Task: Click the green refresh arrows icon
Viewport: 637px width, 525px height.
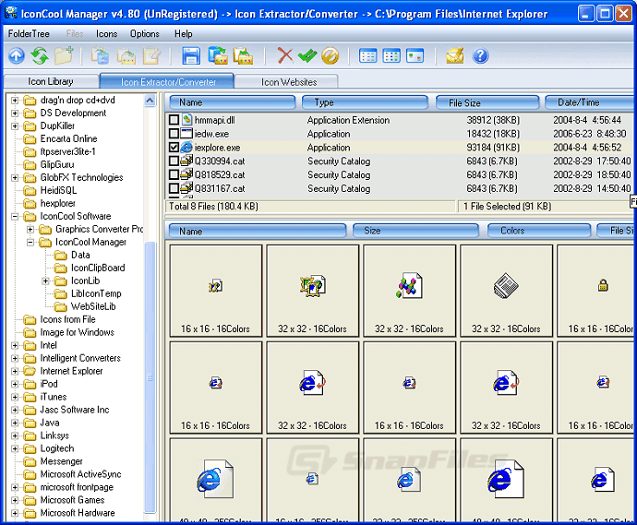Action: click(41, 55)
